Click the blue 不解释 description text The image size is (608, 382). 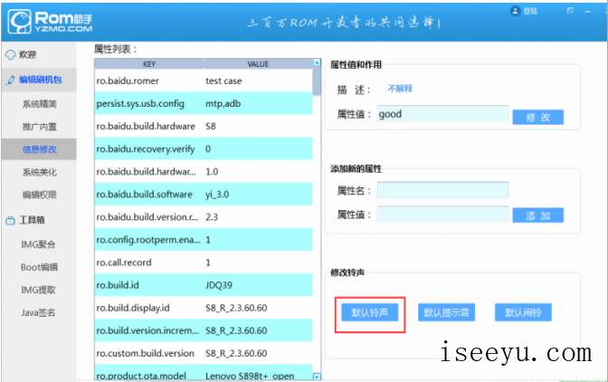pos(400,89)
